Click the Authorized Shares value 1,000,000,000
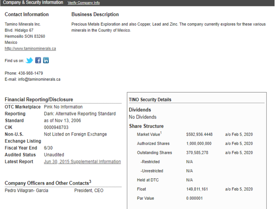Image resolution: width=277 pixels, height=209 pixels. point(199,144)
